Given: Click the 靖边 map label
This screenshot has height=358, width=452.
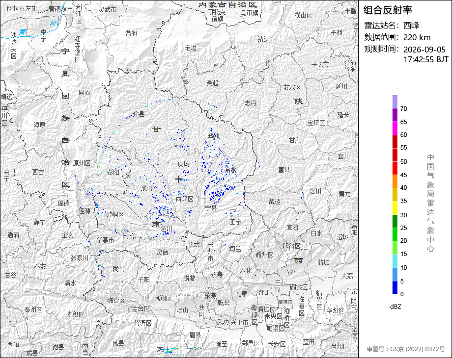Looking at the screenshot, I should [x=263, y=39].
